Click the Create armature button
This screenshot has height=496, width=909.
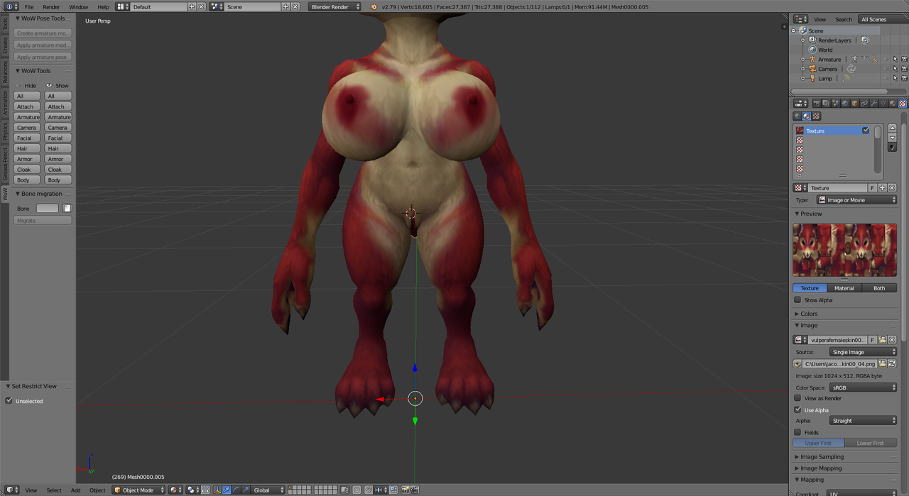pos(43,33)
